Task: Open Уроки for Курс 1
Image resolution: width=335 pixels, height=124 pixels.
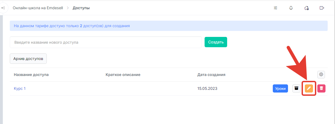Action: tap(280, 88)
